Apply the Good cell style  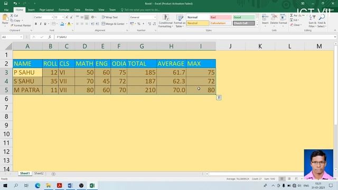coord(243,17)
